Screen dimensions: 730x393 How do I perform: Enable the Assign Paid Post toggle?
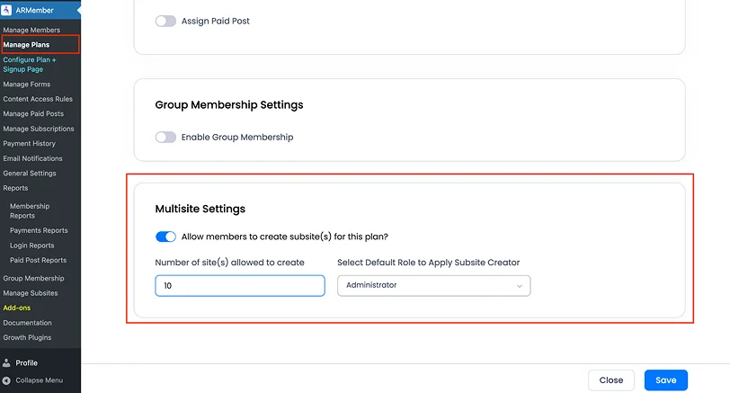(165, 21)
